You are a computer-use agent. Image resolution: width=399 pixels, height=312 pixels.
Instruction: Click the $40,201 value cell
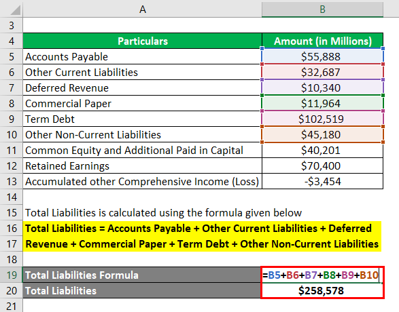pyautogui.click(x=322, y=151)
